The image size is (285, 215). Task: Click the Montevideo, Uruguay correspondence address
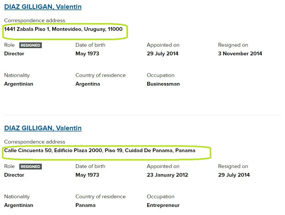click(x=63, y=29)
